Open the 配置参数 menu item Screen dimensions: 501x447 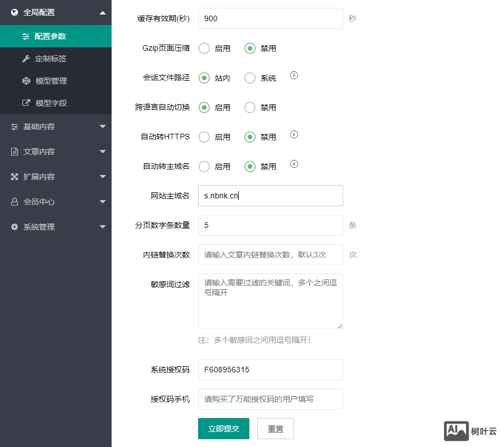(x=50, y=36)
